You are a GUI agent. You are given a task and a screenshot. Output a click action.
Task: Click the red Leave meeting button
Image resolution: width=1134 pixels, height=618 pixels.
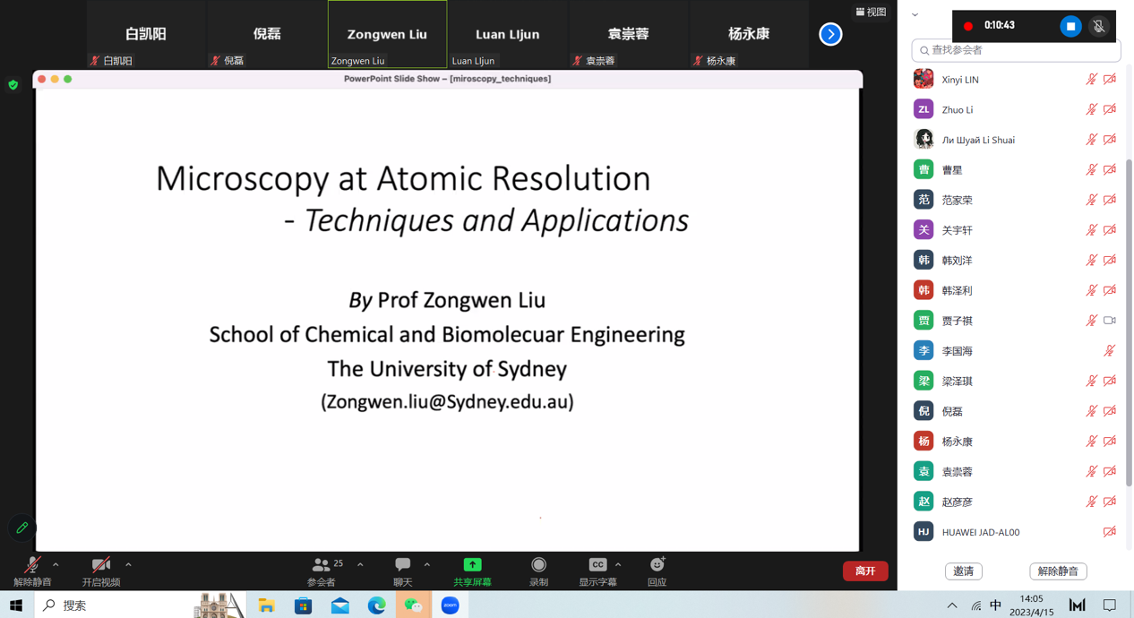point(864,571)
